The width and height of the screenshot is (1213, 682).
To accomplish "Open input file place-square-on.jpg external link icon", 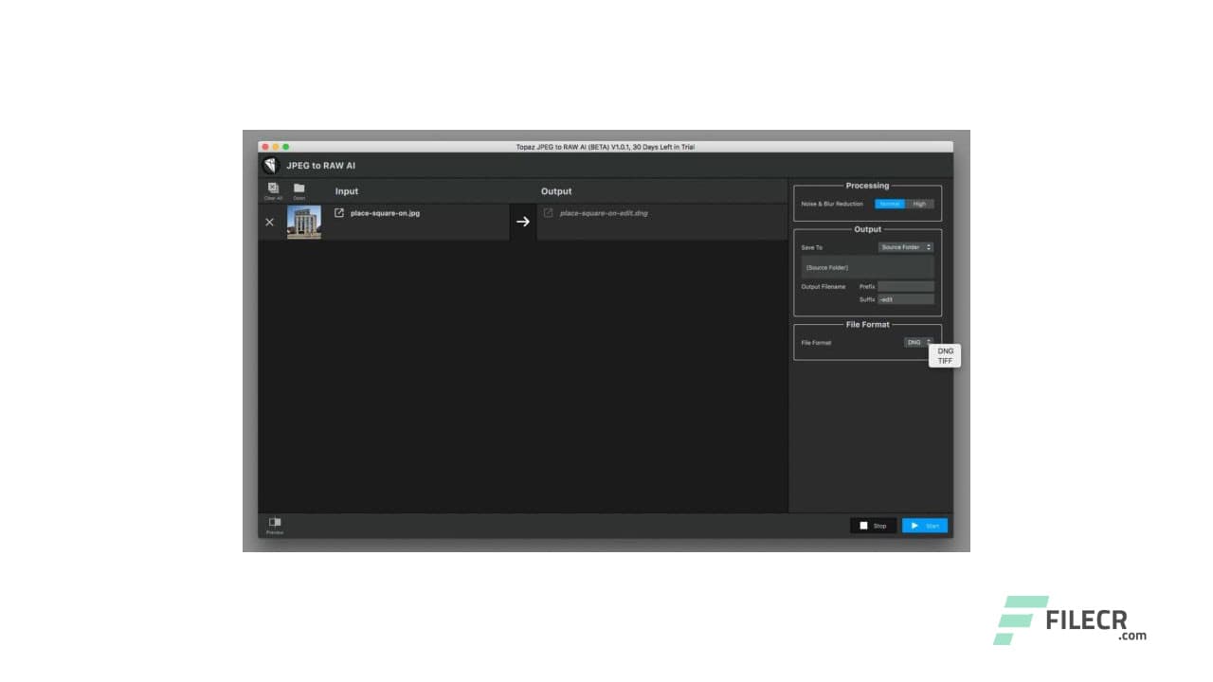I will pos(339,213).
